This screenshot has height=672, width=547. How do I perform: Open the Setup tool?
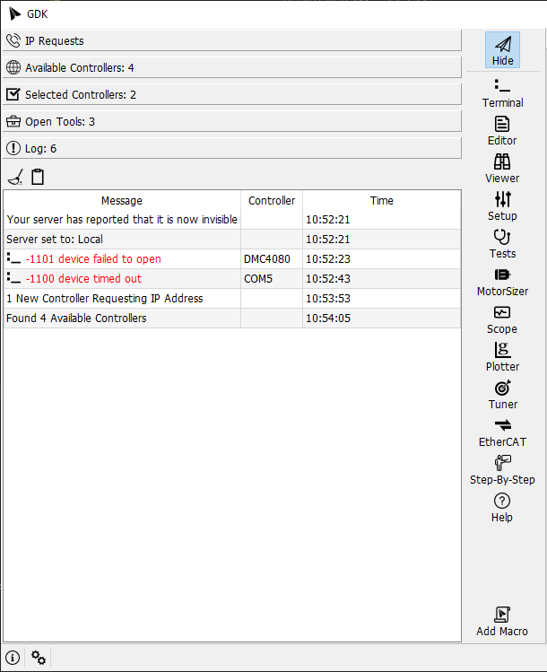(502, 206)
